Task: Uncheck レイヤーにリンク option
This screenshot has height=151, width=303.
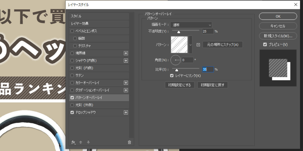Action: point(172,75)
